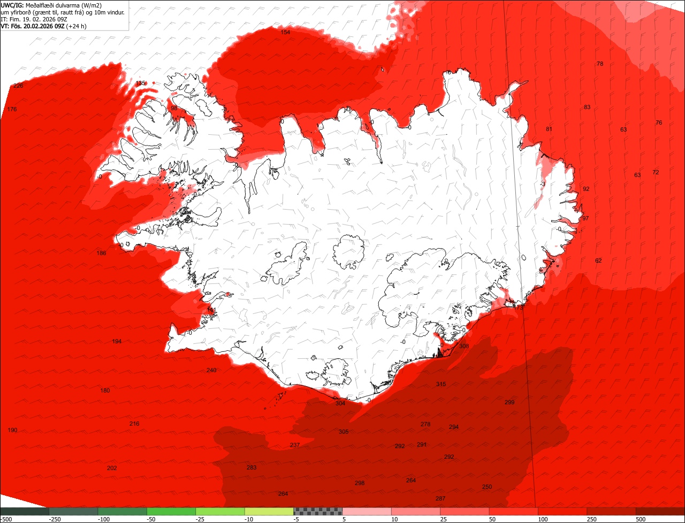685x523 pixels.
Task: Click the checkered legend swatch between -5 and 5
Action: click(318, 511)
